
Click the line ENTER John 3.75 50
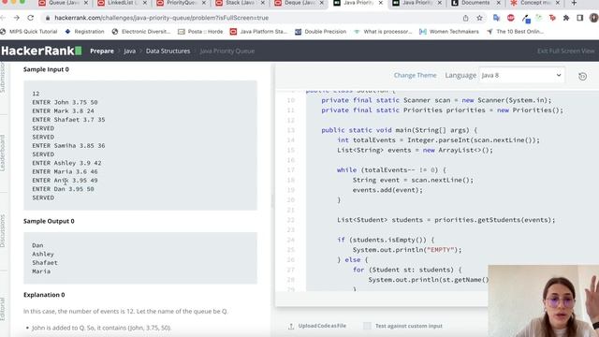pos(65,102)
